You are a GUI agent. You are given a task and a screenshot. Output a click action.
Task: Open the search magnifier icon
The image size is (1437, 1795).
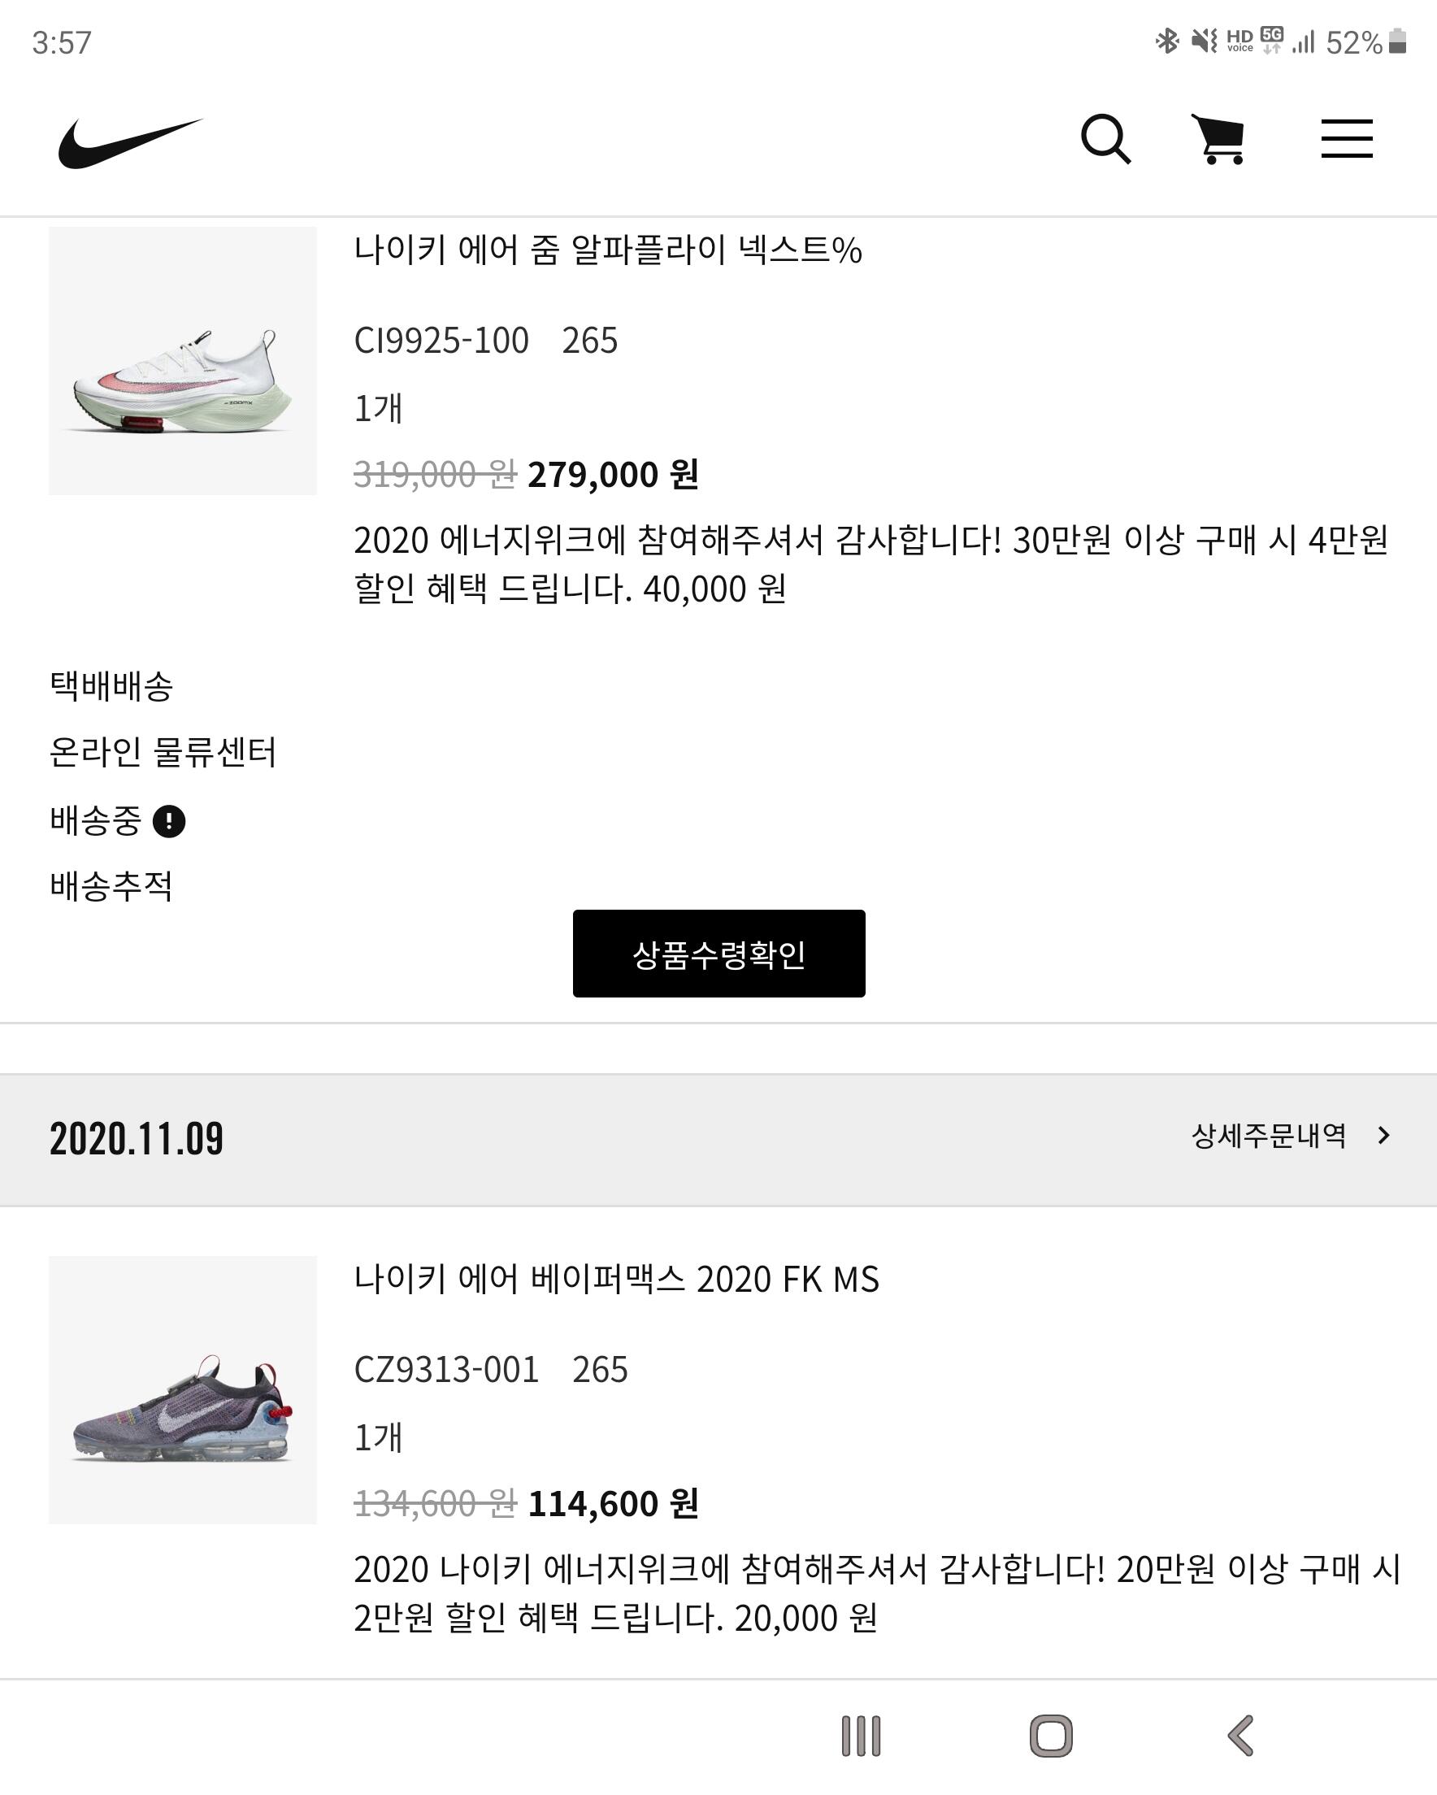(x=1105, y=139)
